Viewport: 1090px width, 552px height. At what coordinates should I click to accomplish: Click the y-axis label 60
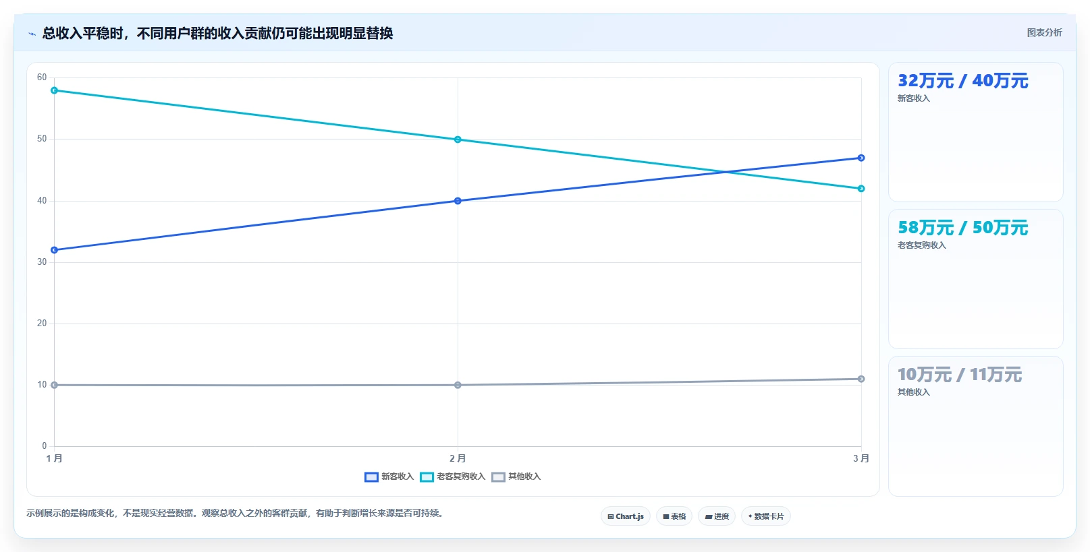[42, 78]
